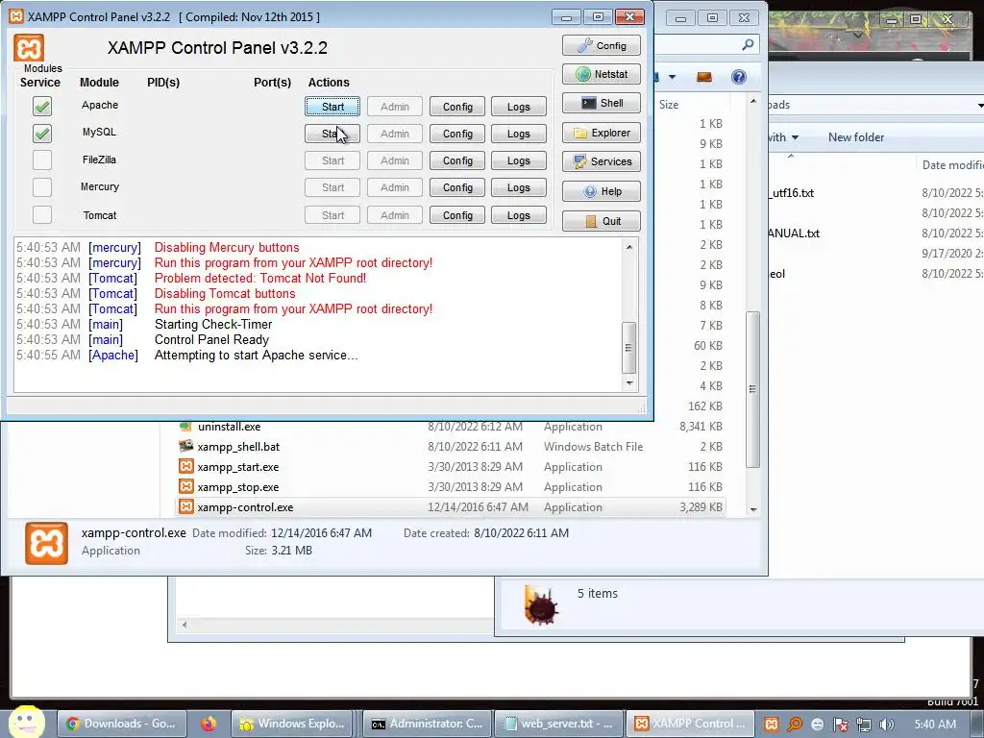This screenshot has width=984, height=738.
Task: Quit the XAMPP Control Panel
Action: point(602,221)
